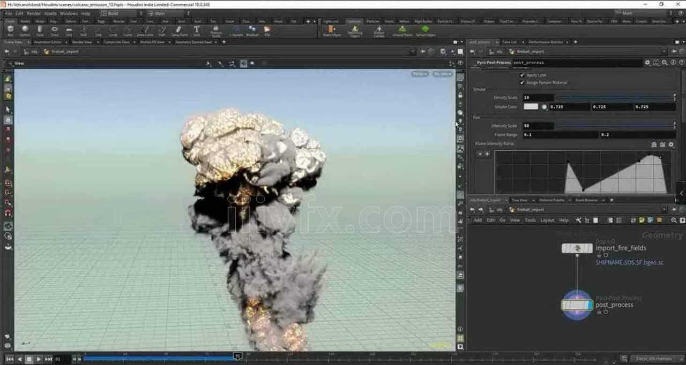
Task: Open the network editor Tools menu
Action: pyautogui.click(x=530, y=220)
